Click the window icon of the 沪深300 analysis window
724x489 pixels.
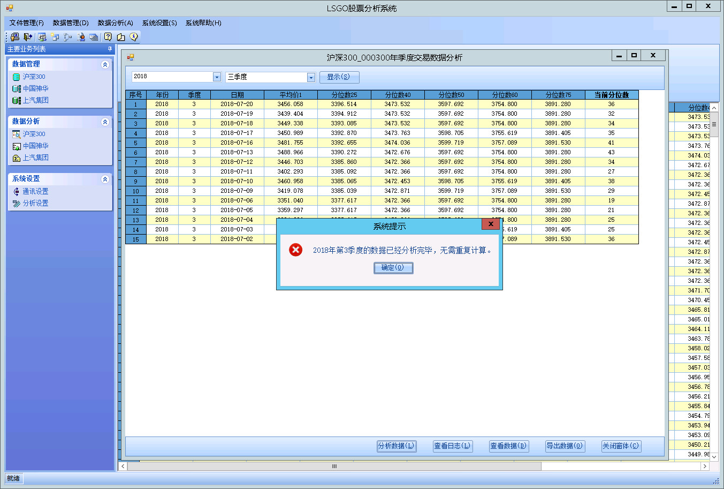tap(131, 57)
